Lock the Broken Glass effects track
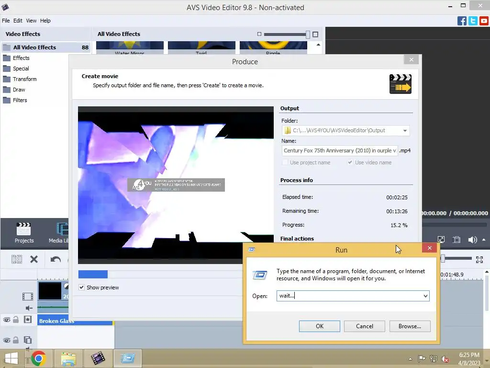Screen dimensions: 490x368 pyautogui.click(x=16, y=320)
